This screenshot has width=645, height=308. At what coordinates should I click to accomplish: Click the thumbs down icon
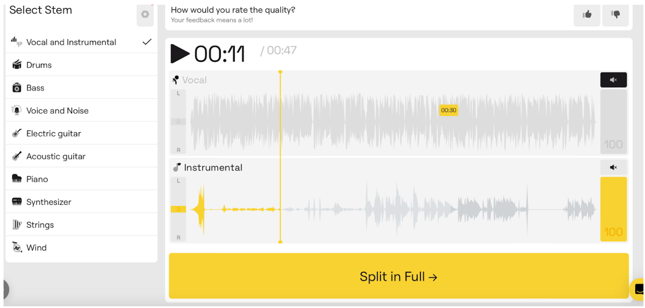point(615,15)
